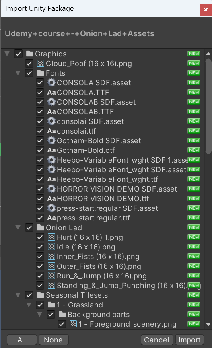
Task: Click the press-start.regular.ttf font Aa icon
Action: [51, 218]
